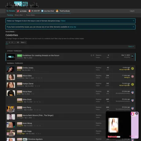Select page 1 in pagination
Image resolution: width=141 pixels, height=141 pixels.
[x=7, y=42]
